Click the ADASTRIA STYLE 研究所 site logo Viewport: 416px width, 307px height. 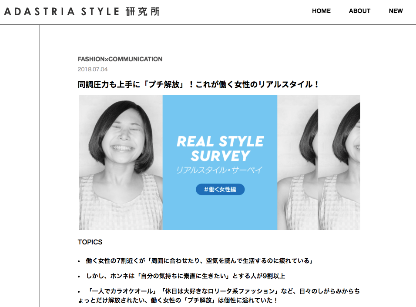pos(82,12)
